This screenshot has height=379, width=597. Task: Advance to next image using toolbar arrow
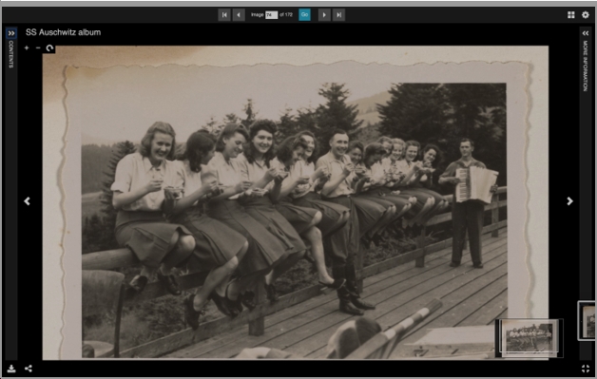pos(324,15)
